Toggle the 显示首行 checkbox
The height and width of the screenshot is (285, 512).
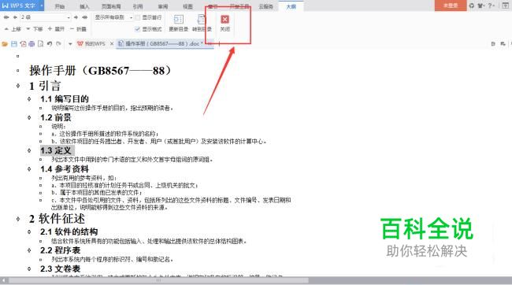coord(138,17)
